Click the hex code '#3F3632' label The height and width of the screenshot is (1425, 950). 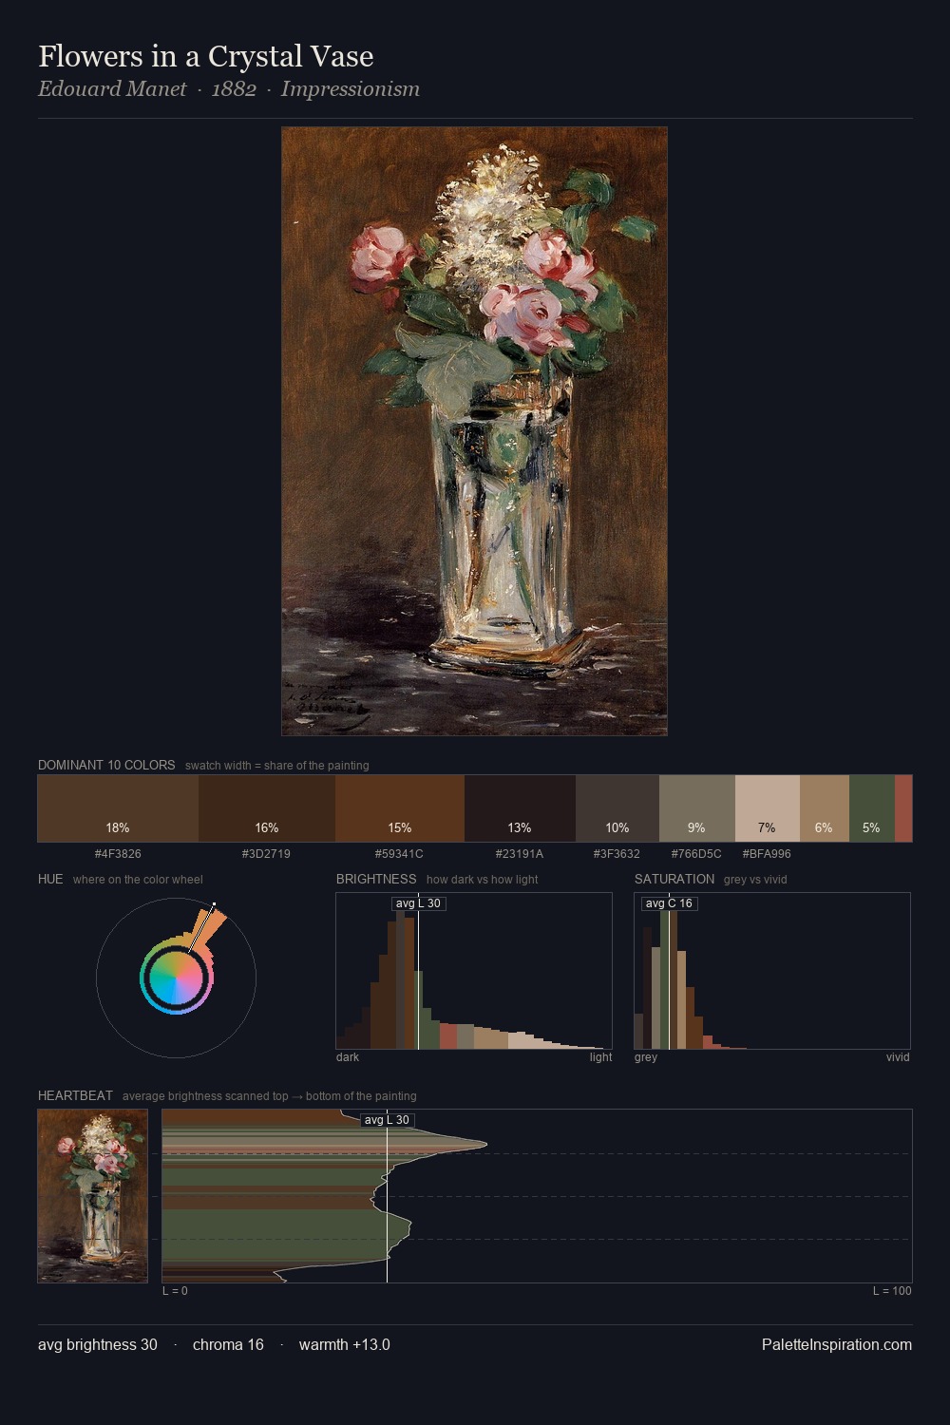(x=617, y=853)
